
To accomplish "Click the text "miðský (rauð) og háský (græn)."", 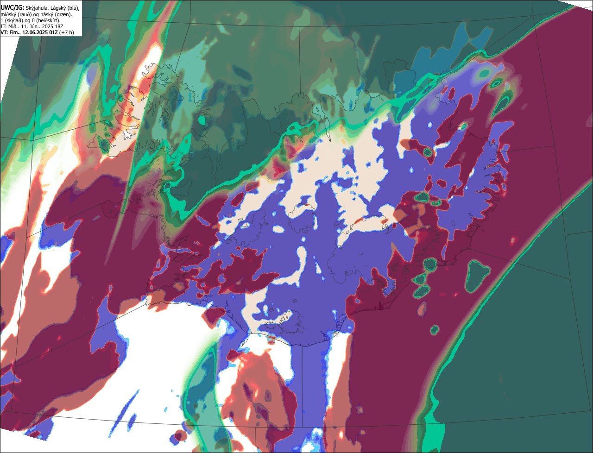I will pyautogui.click(x=36, y=14).
